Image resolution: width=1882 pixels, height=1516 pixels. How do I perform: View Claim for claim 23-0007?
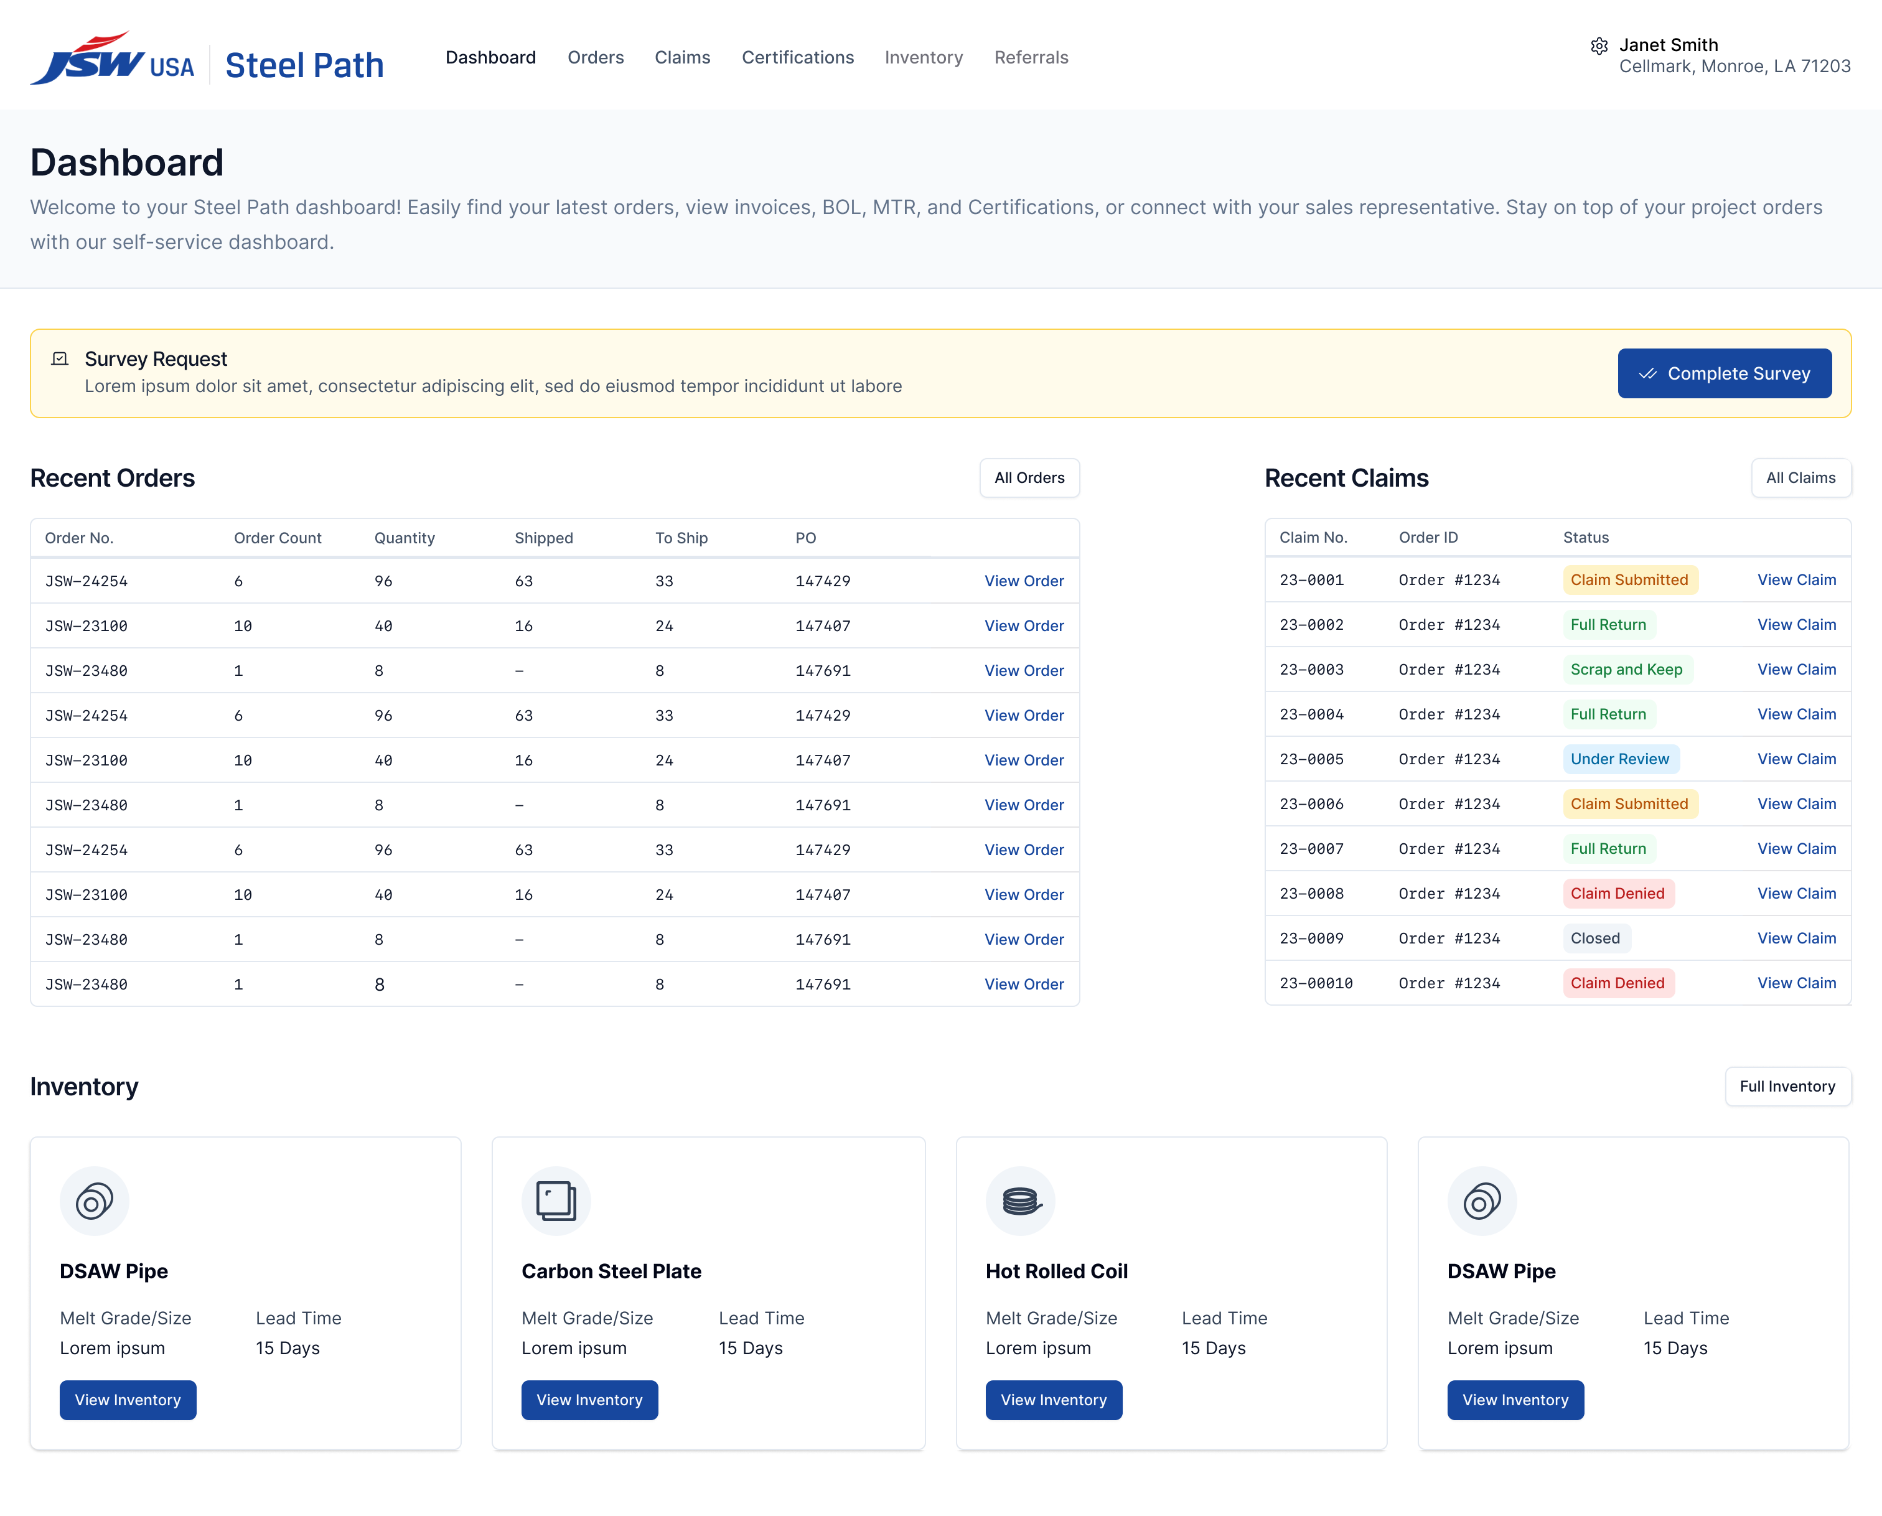click(1796, 849)
